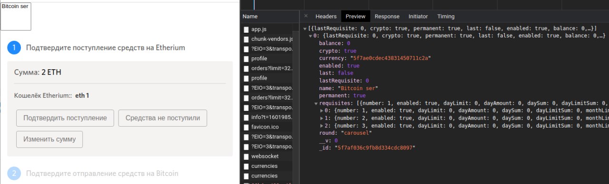Click the file icon next to favicon.ico
This screenshot has width=609, height=184.
(x=246, y=127)
